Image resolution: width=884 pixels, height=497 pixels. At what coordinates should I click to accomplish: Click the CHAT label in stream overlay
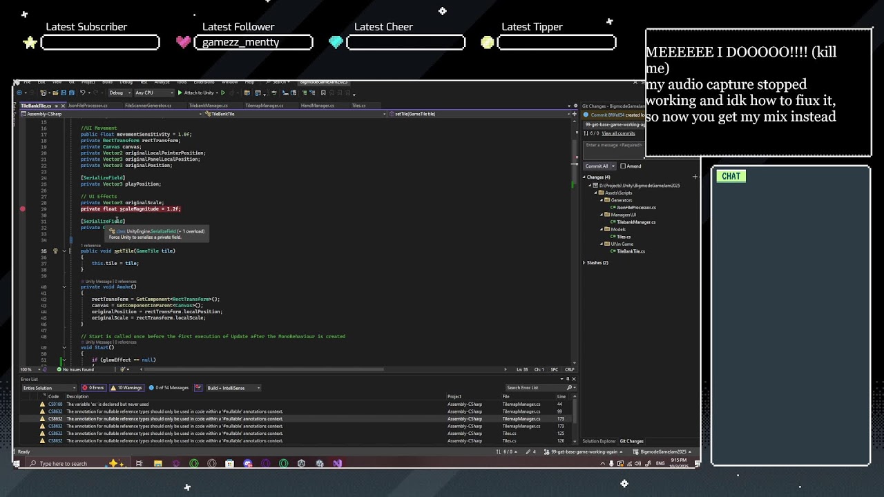click(731, 176)
